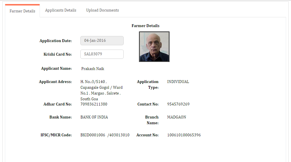Image resolution: width=291 pixels, height=162 pixels.
Task: Click the Application Date label
Action: pyautogui.click(x=55, y=41)
